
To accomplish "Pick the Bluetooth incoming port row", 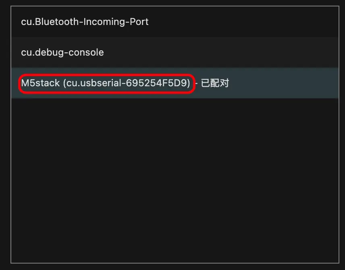I will (175, 22).
